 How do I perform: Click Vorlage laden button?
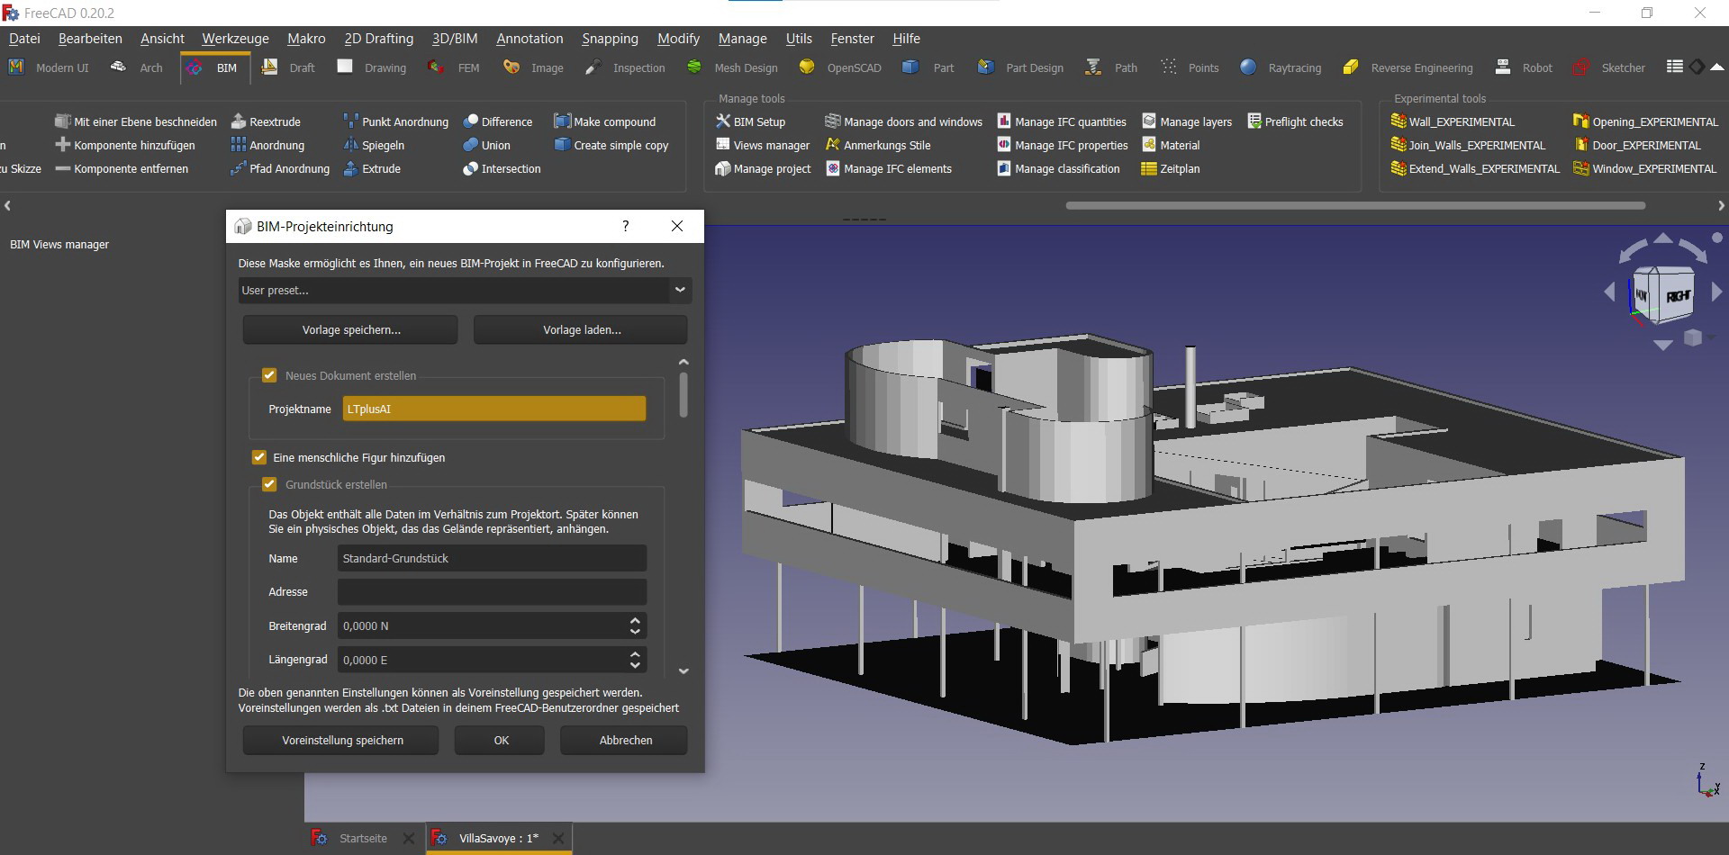click(582, 330)
